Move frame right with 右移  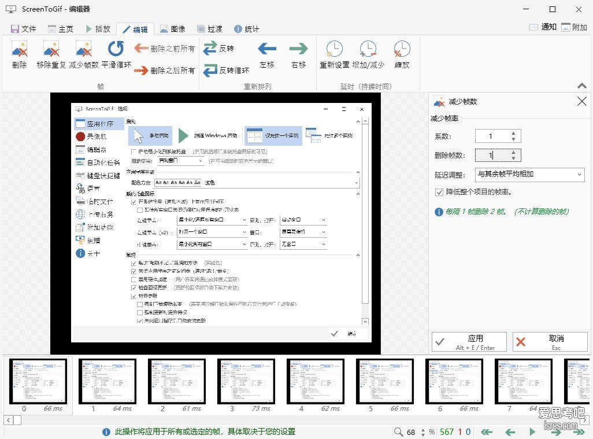(298, 55)
